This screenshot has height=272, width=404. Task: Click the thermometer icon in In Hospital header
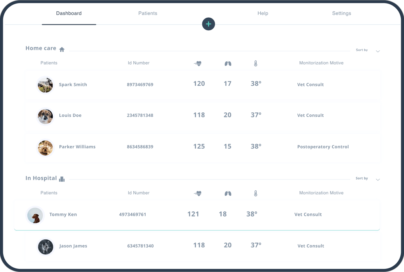click(x=256, y=193)
